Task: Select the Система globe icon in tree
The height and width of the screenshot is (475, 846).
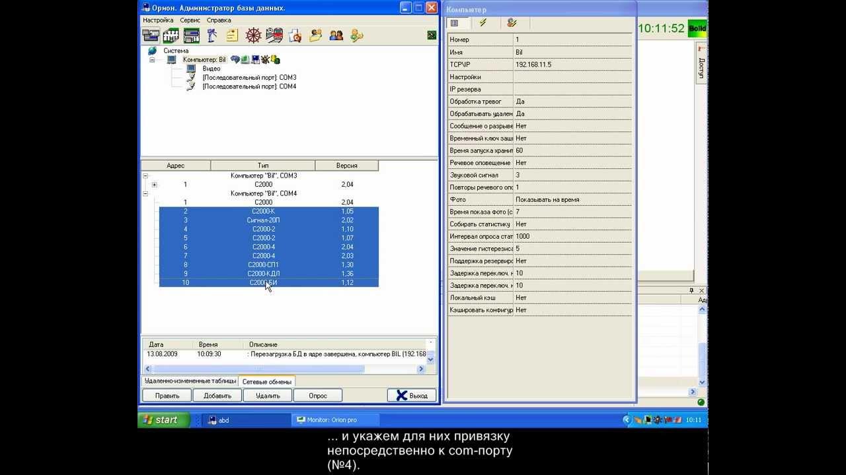Action: [153, 51]
